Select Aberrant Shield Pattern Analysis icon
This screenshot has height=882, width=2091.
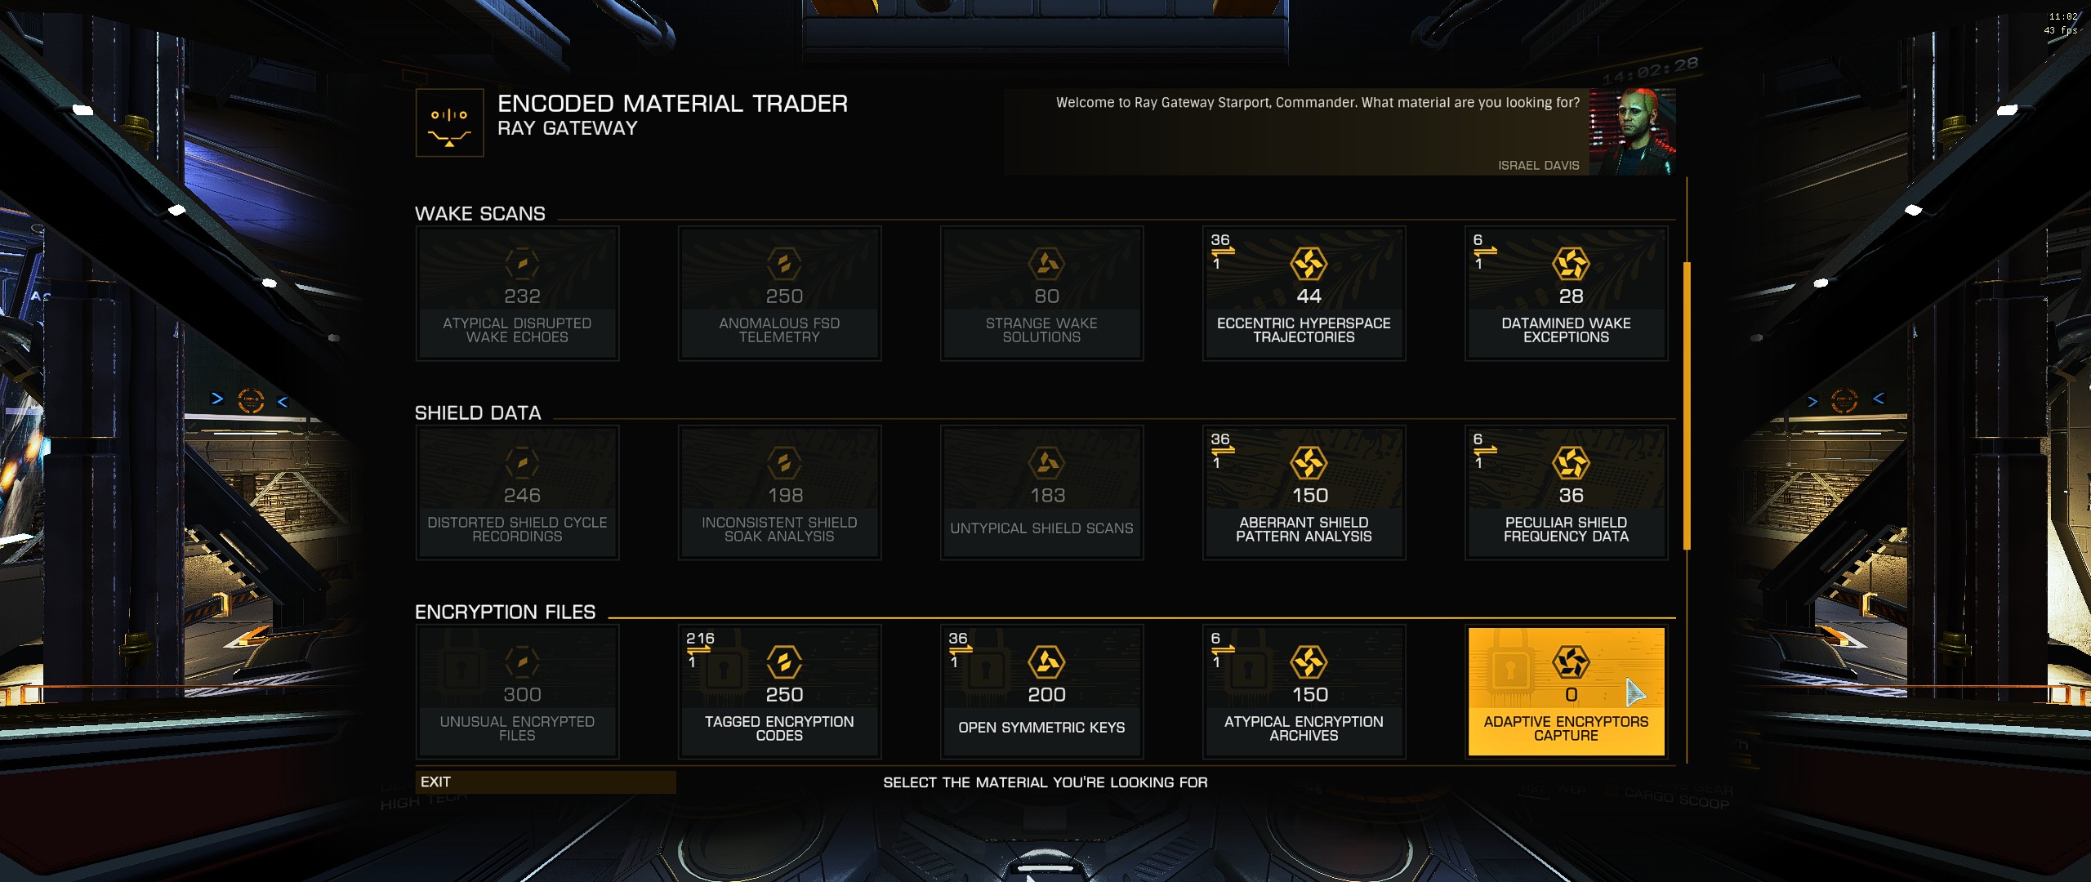click(1309, 463)
